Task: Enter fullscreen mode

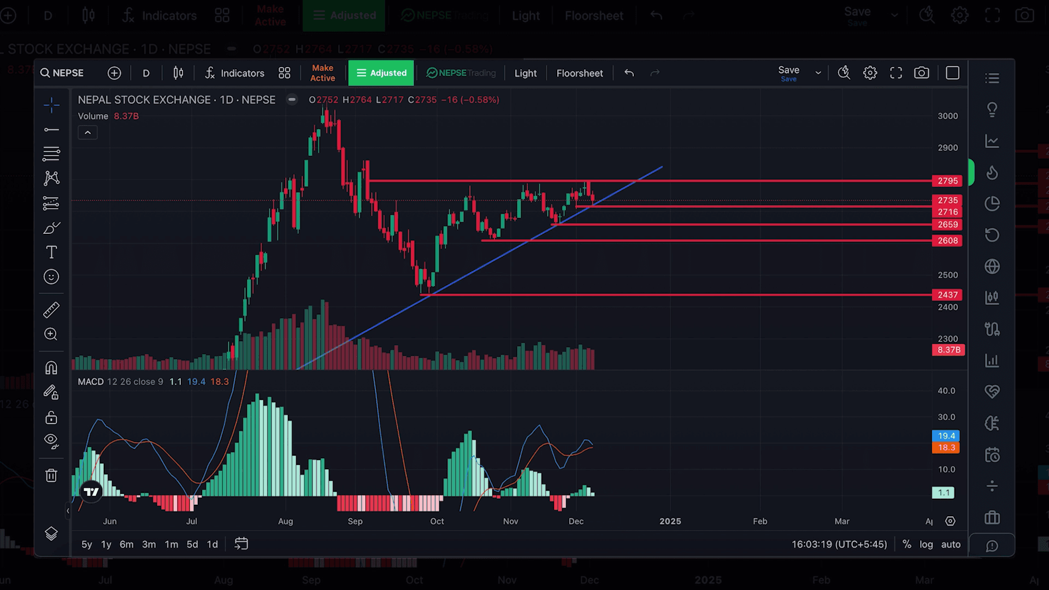Action: point(896,73)
